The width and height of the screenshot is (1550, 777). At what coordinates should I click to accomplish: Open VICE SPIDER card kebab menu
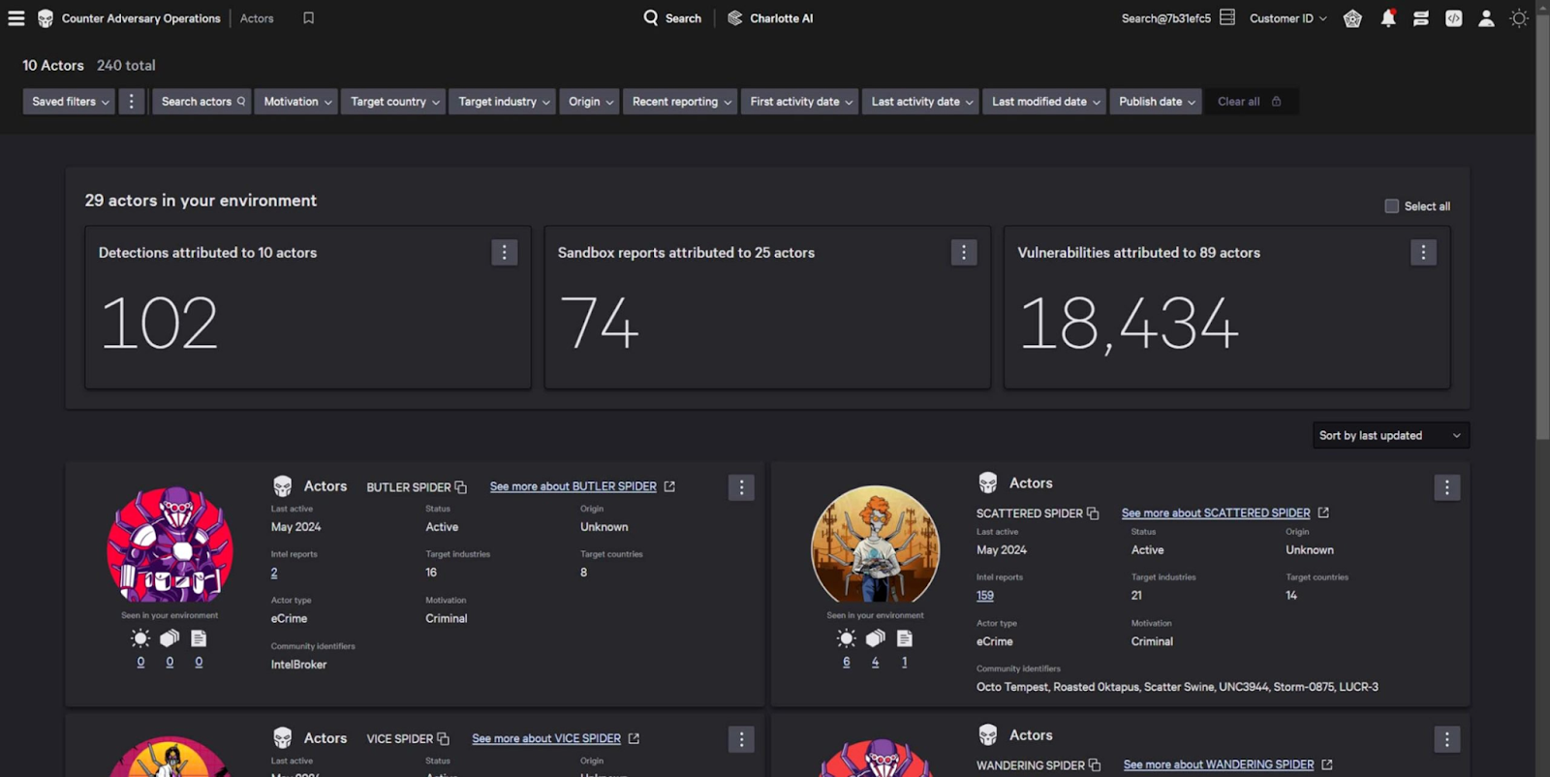[741, 739]
